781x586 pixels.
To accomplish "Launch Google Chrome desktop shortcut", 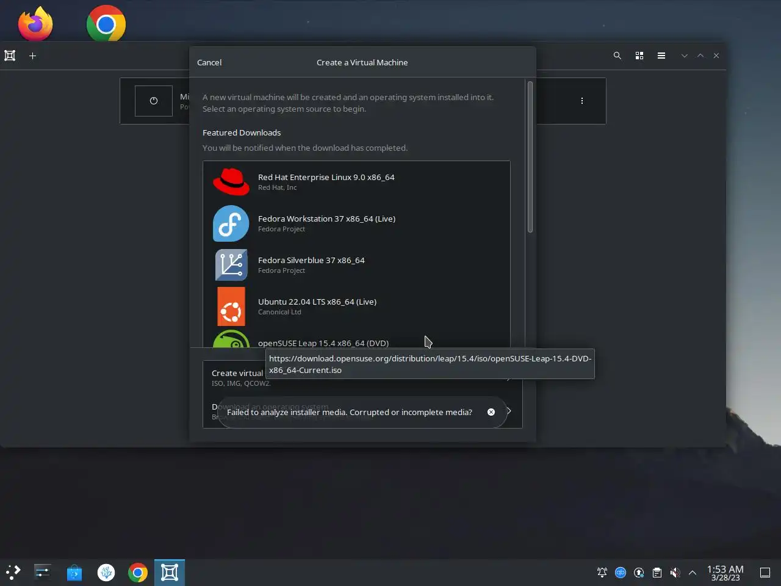I will tap(106, 24).
